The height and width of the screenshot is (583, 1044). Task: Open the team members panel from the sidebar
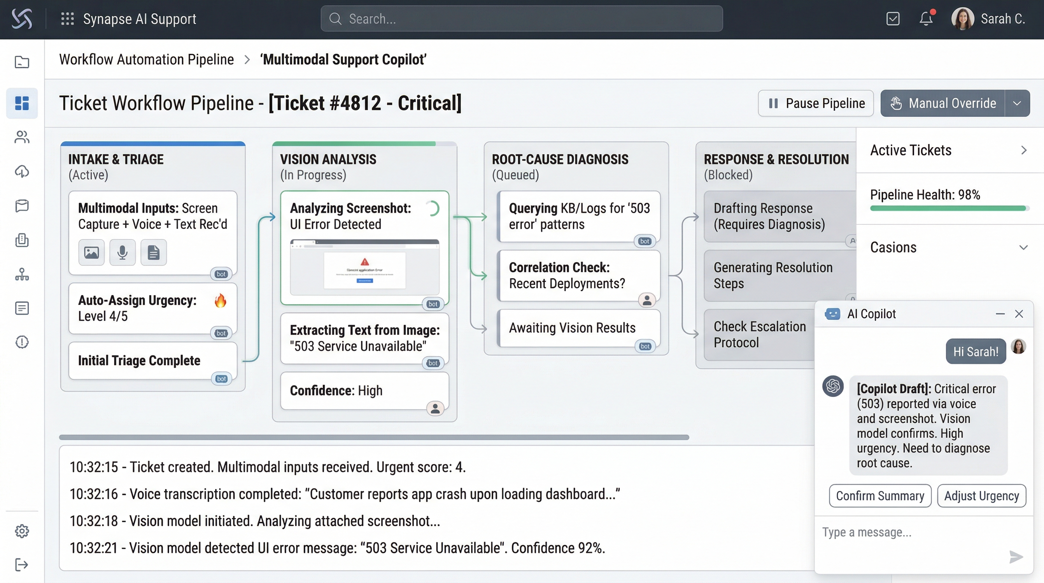pyautogui.click(x=22, y=137)
